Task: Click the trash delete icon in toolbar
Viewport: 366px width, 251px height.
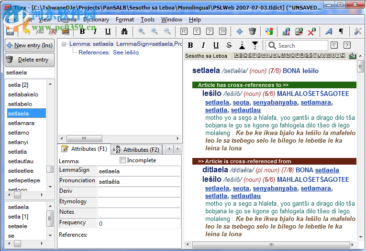Action: pos(253,32)
